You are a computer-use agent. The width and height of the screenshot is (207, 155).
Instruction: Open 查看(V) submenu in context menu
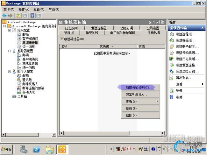(x=140, y=102)
